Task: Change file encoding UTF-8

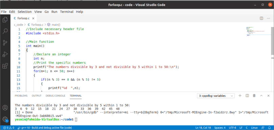Action: pyautogui.click(x=232, y=128)
